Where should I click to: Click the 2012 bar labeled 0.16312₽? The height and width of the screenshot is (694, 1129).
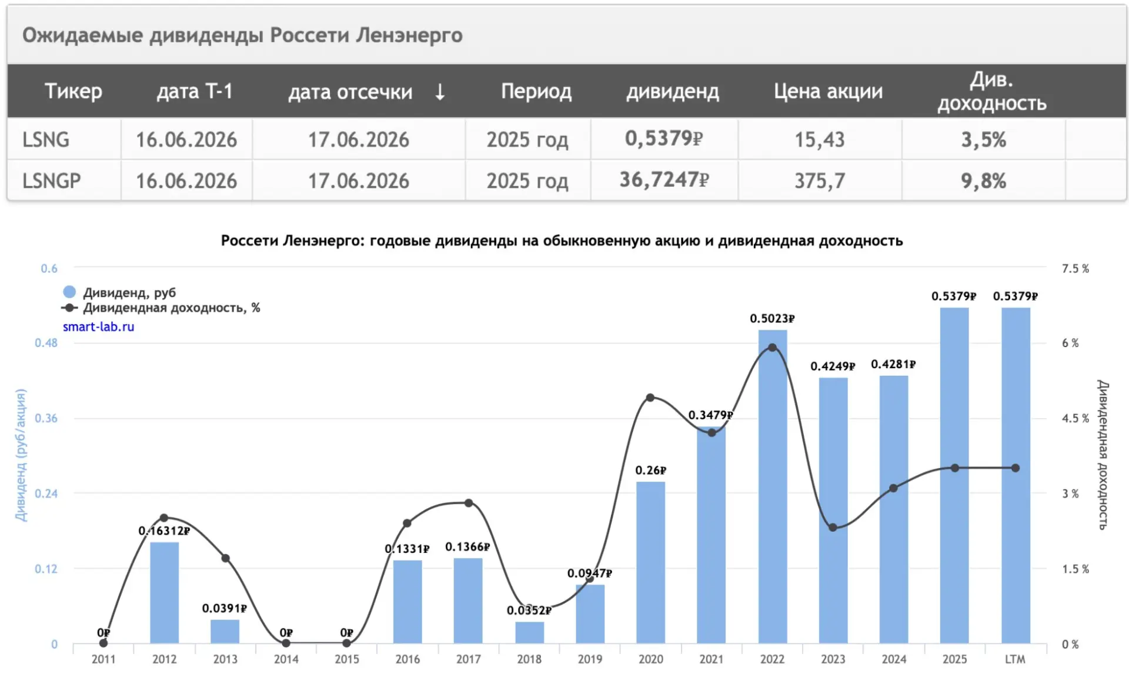pos(165,593)
